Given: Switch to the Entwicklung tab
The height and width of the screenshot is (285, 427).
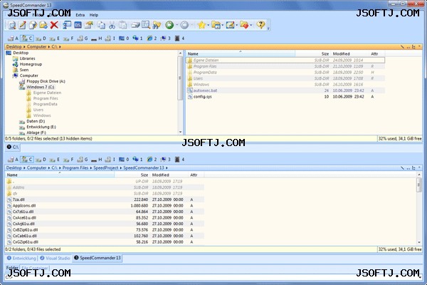Looking at the screenshot, I should pos(21,258).
